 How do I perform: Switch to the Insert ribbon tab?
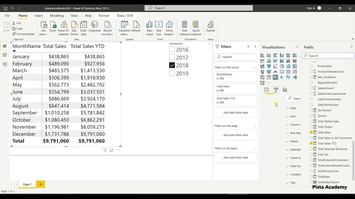point(39,16)
